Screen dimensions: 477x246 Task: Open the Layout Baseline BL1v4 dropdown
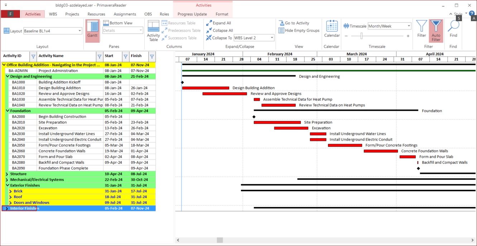pos(53,31)
